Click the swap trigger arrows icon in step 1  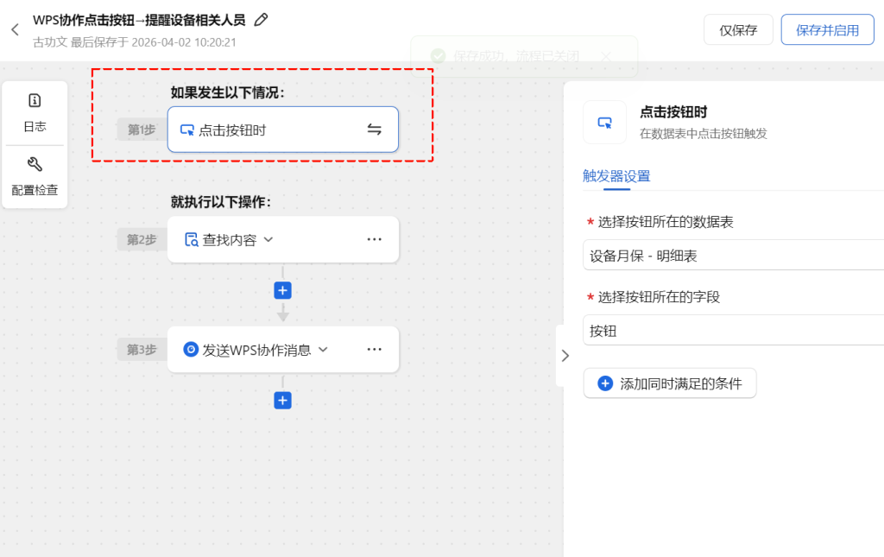pyautogui.click(x=375, y=130)
